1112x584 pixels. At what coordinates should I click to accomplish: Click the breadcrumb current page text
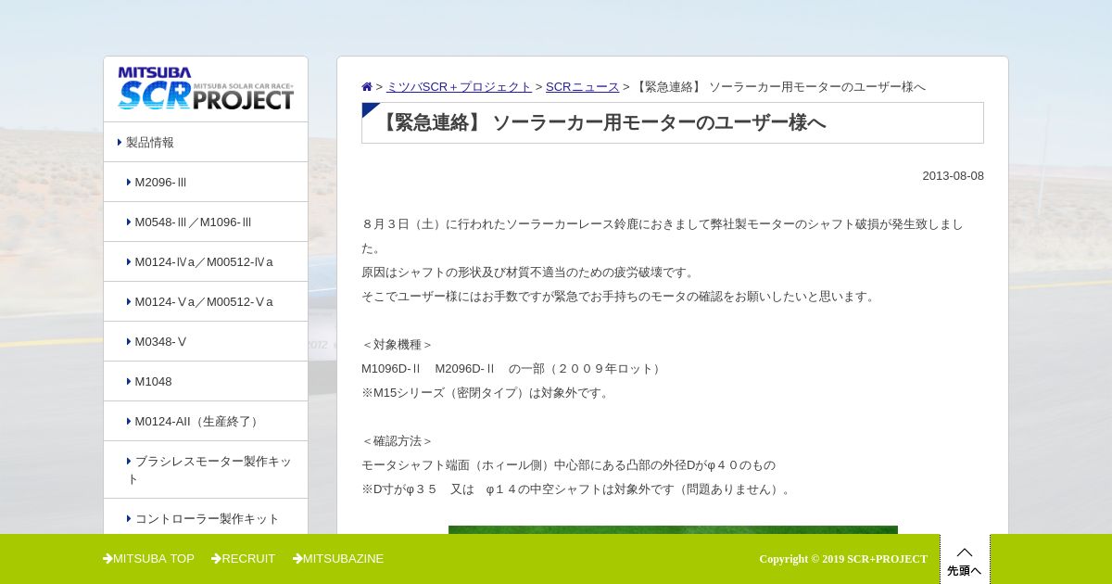point(779,87)
